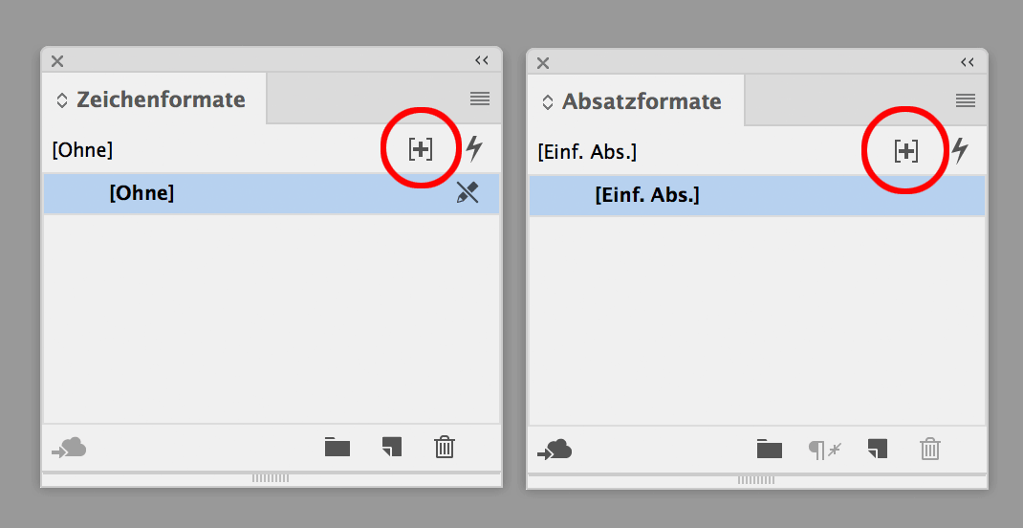Click quick apply lightning in Absatzformate panel
The height and width of the screenshot is (528, 1023).
click(x=959, y=151)
